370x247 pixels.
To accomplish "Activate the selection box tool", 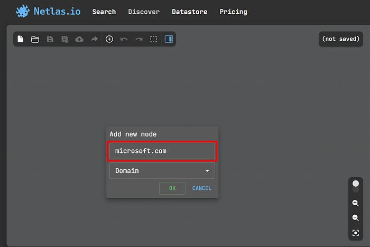I will [x=154, y=39].
